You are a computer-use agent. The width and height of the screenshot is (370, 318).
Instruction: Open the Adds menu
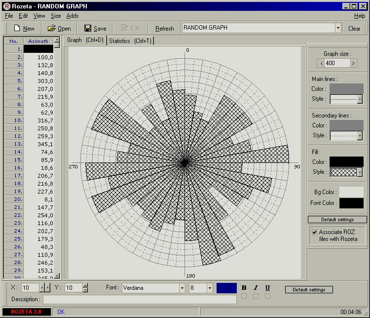[72, 16]
